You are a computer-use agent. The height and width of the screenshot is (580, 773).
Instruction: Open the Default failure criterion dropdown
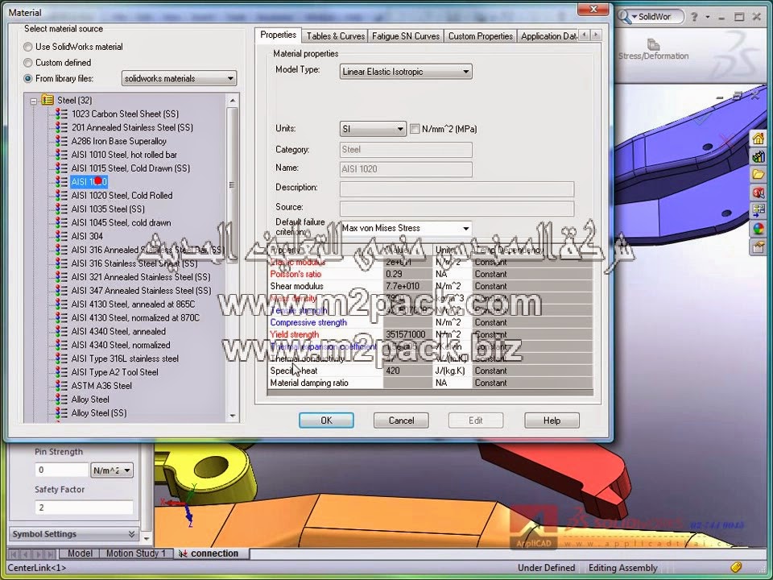[x=406, y=228]
